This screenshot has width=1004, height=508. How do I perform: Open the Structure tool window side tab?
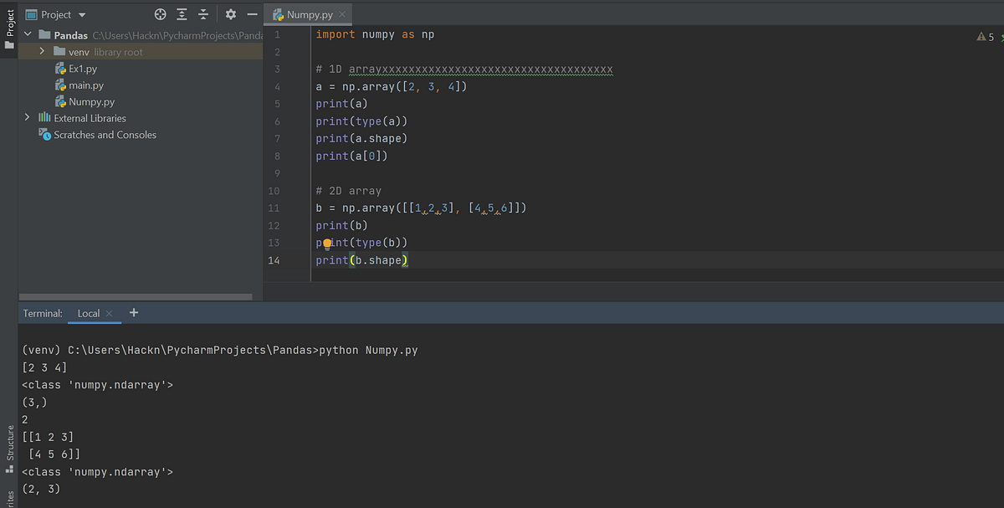tap(9, 449)
